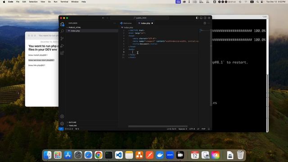288x162 pixels.
Task: Open the Search view in activity bar
Action: tap(62, 31)
